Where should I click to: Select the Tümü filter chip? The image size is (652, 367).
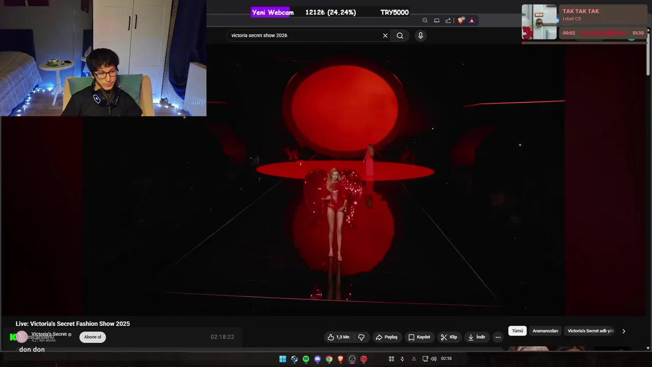518,331
